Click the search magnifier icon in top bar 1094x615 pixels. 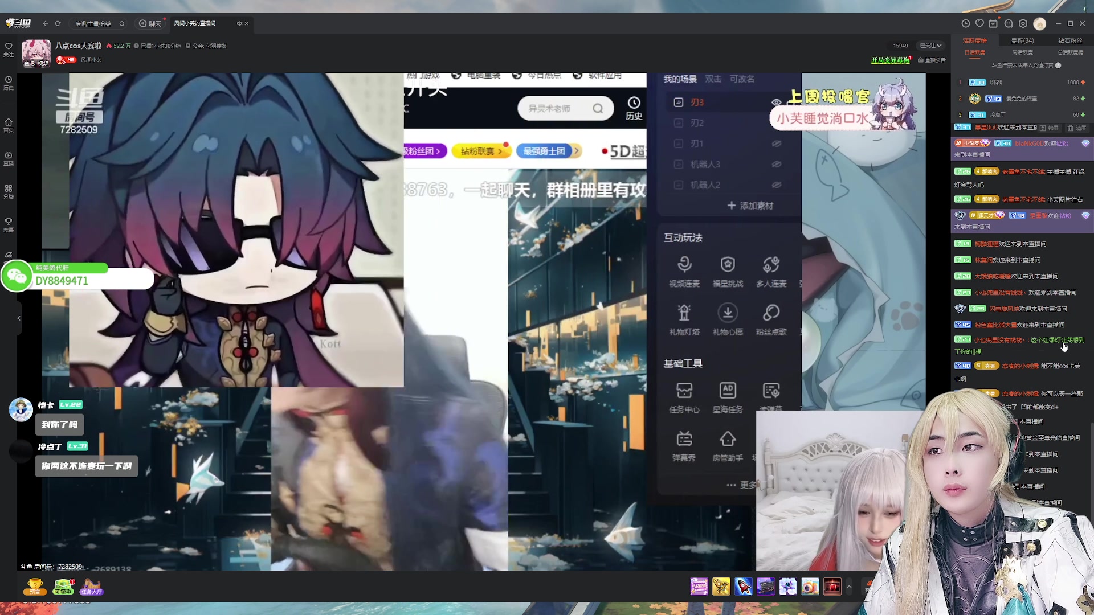(x=122, y=23)
